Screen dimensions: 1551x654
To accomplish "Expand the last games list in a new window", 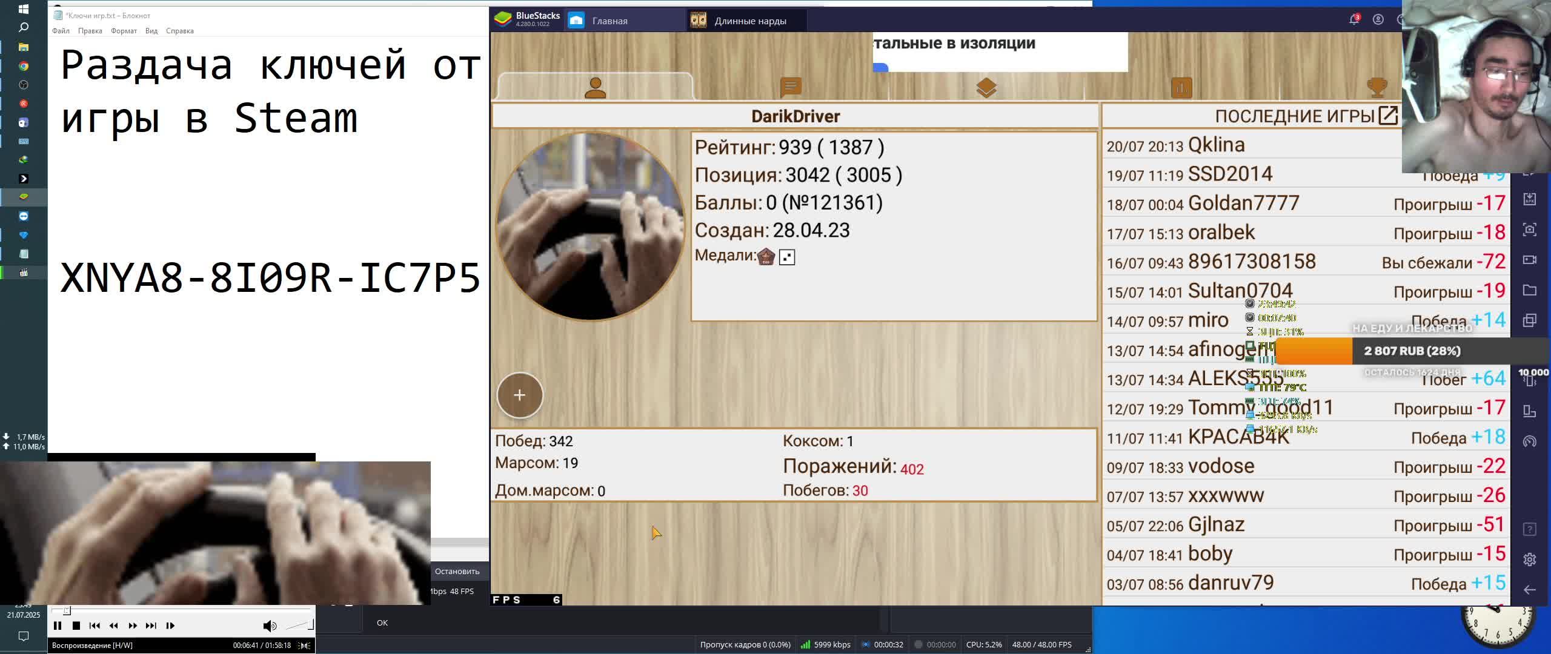I will coord(1387,116).
